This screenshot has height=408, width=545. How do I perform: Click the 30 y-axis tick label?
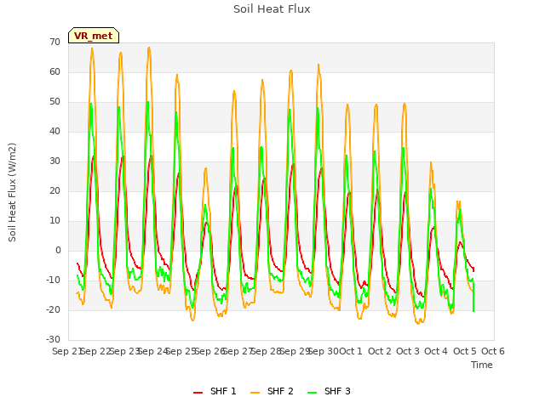(54, 161)
